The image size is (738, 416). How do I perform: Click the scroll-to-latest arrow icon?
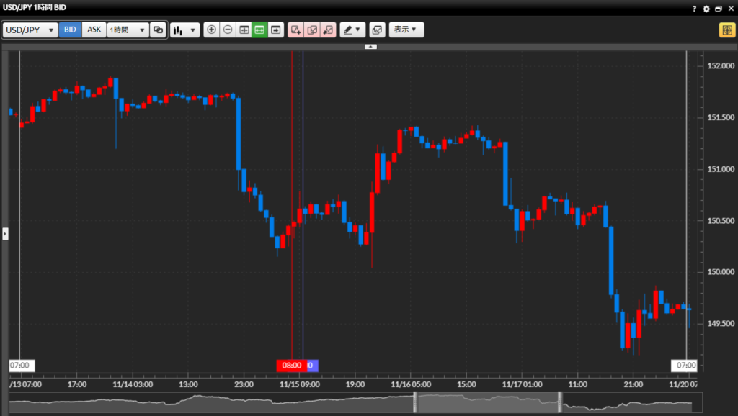275,30
